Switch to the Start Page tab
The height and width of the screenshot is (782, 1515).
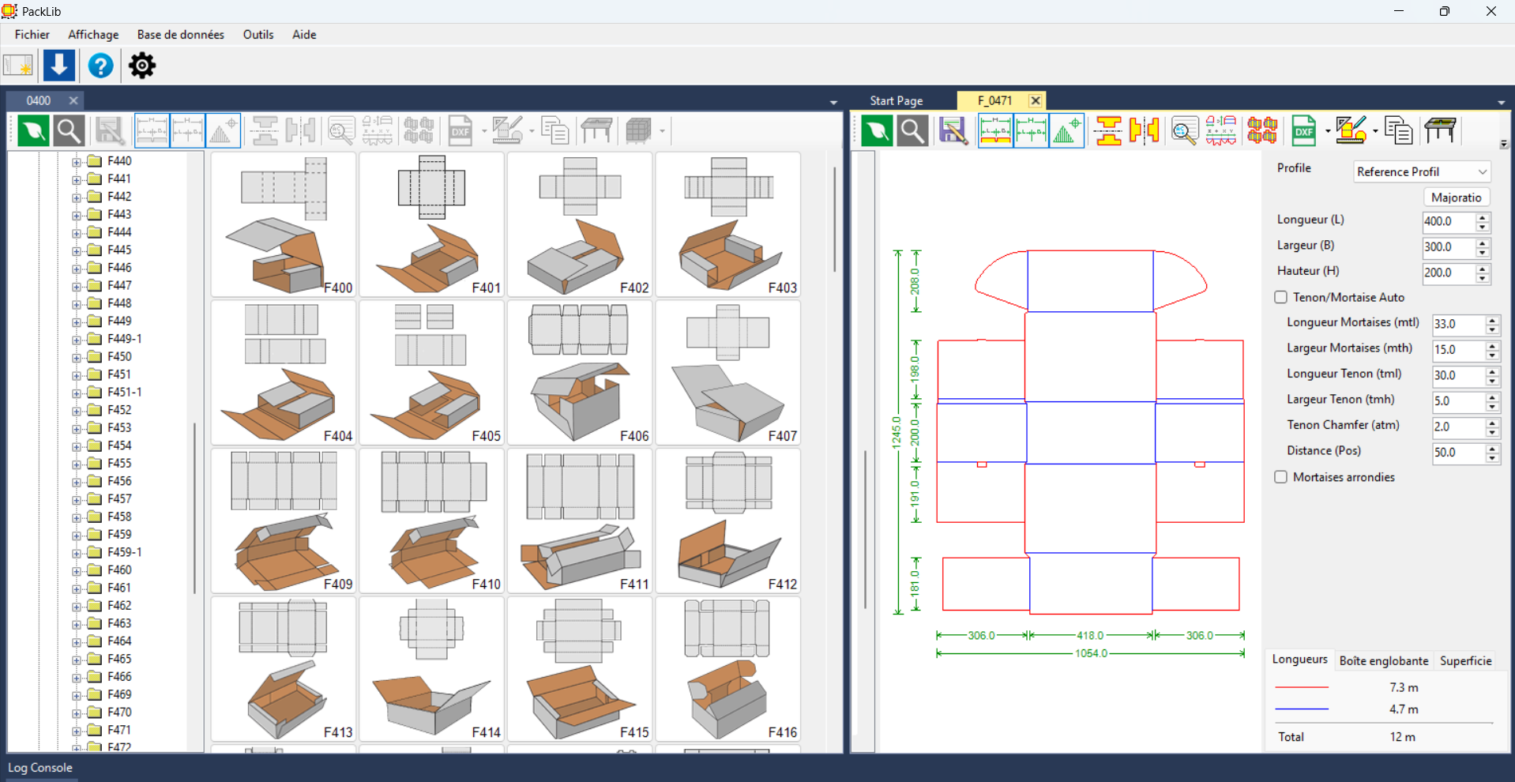click(x=897, y=100)
